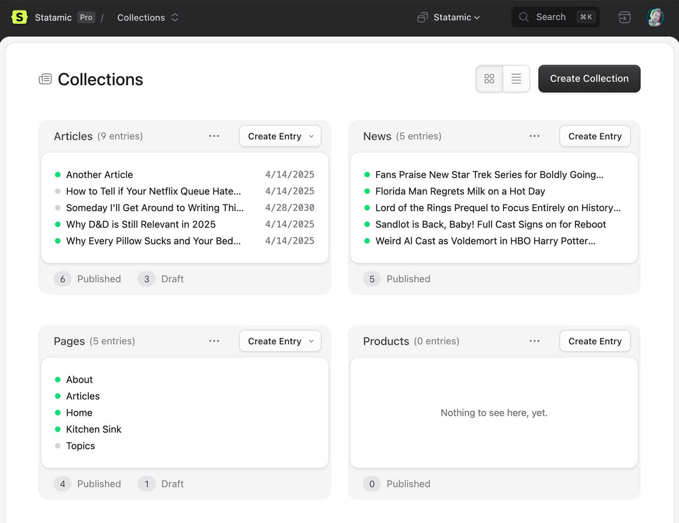Open the About page entry

pyautogui.click(x=79, y=380)
